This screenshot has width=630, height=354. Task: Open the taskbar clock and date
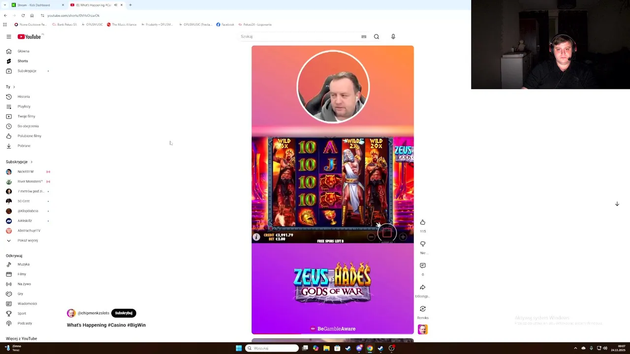click(618, 348)
